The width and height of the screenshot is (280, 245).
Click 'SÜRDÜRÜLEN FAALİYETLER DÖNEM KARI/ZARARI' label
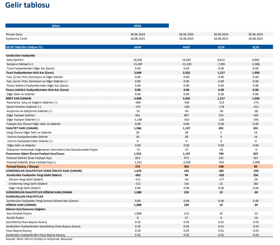(39, 192)
